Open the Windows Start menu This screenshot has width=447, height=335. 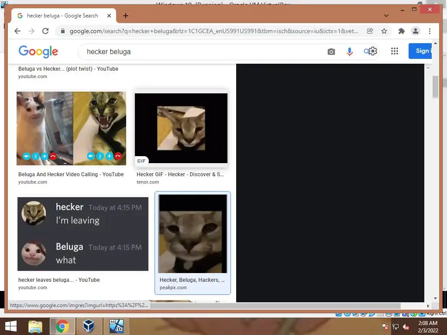[10, 326]
